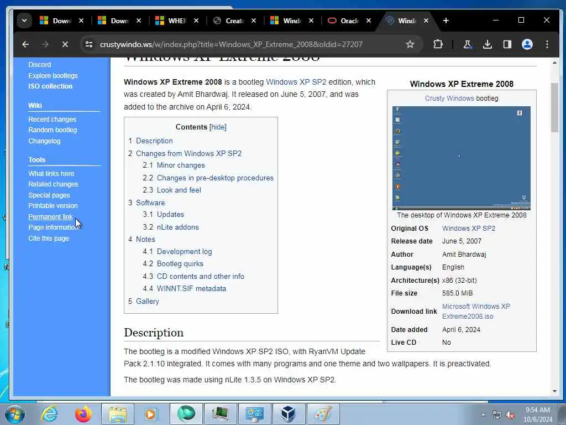Open Recent changes link

tap(53, 120)
